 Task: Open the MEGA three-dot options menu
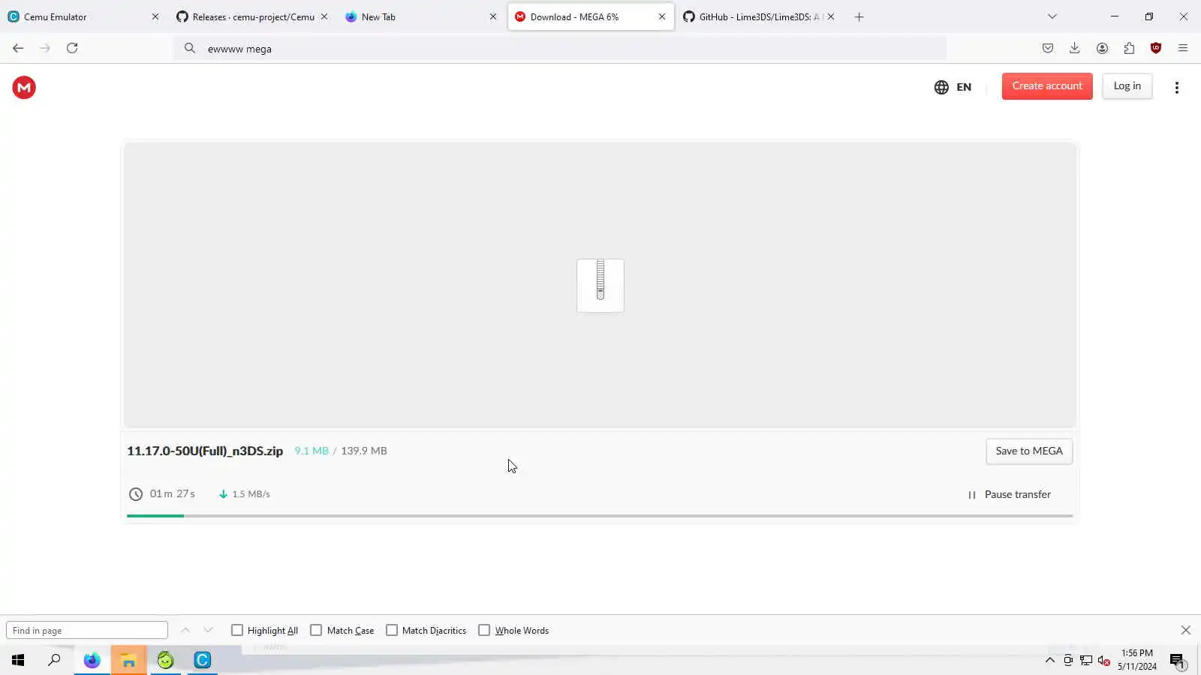[1176, 88]
